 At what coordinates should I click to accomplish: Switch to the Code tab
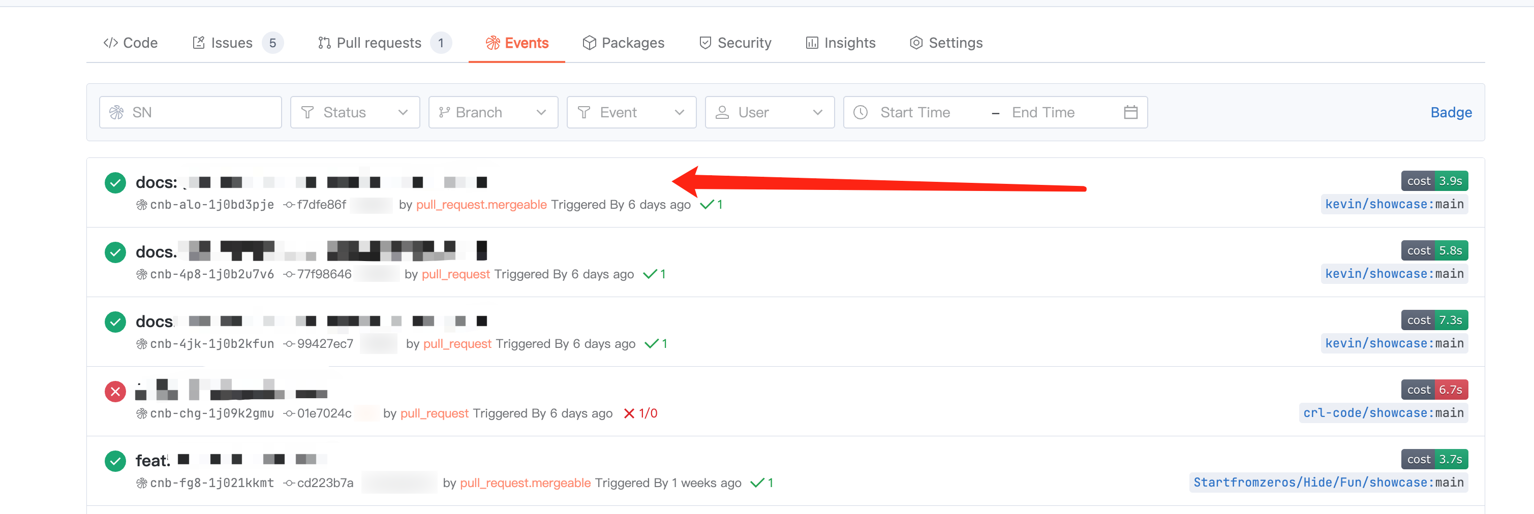pos(131,43)
